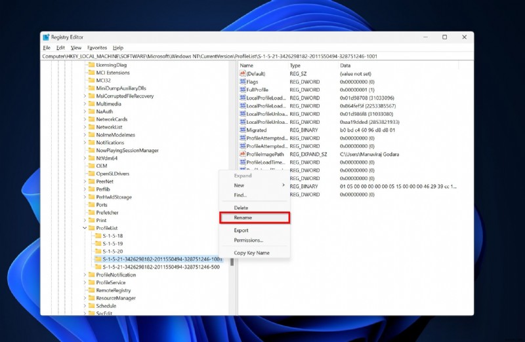Expand the ResourceManager tree node
The width and height of the screenshot is (525, 342).
(85, 298)
